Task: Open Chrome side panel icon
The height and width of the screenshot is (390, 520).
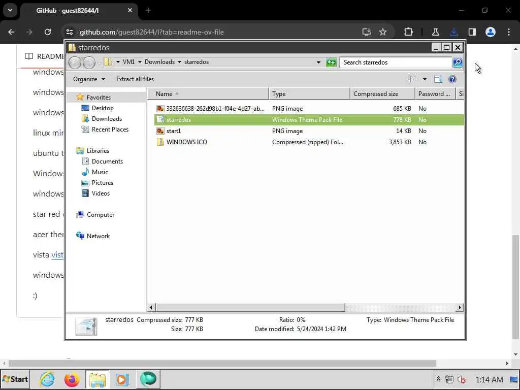Action: (x=472, y=32)
